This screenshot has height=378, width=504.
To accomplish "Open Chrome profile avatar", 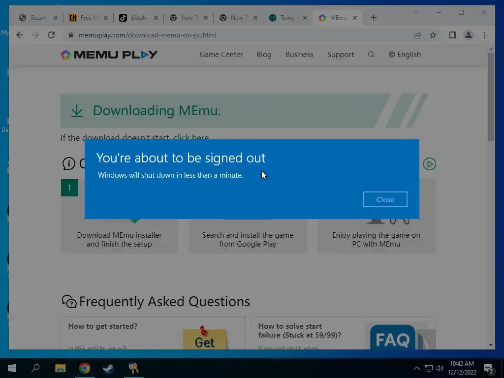I will [x=469, y=35].
